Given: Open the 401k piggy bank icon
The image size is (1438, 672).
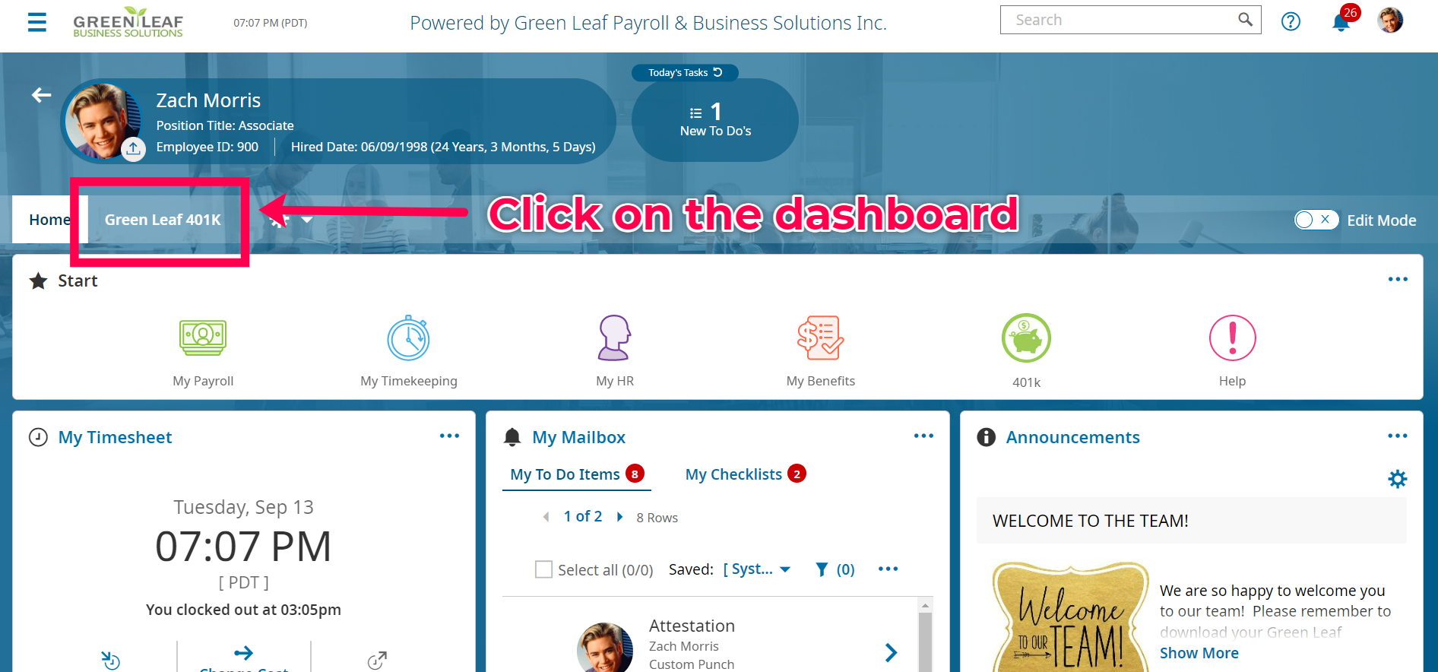Looking at the screenshot, I should point(1026,338).
